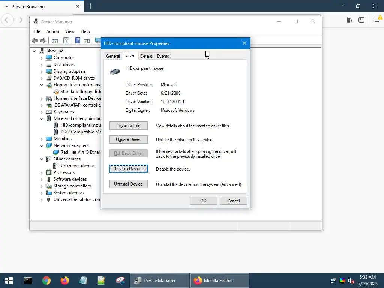Click the Show/Hide Action Pane toolbar icon
Screen dimensions: 384x288
(87, 40)
